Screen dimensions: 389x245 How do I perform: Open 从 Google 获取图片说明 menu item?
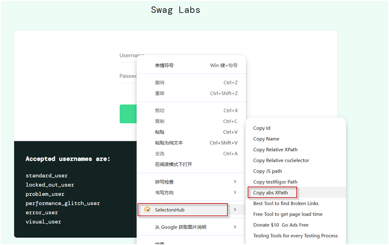pyautogui.click(x=191, y=227)
